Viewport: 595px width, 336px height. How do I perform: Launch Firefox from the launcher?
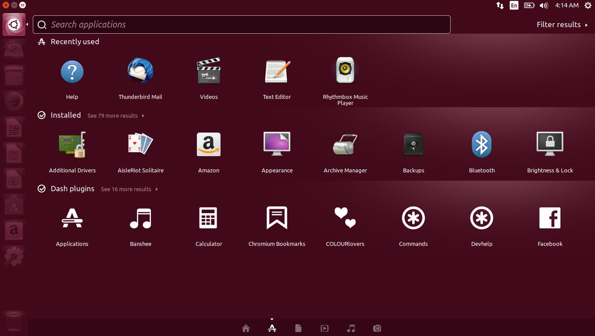14,102
